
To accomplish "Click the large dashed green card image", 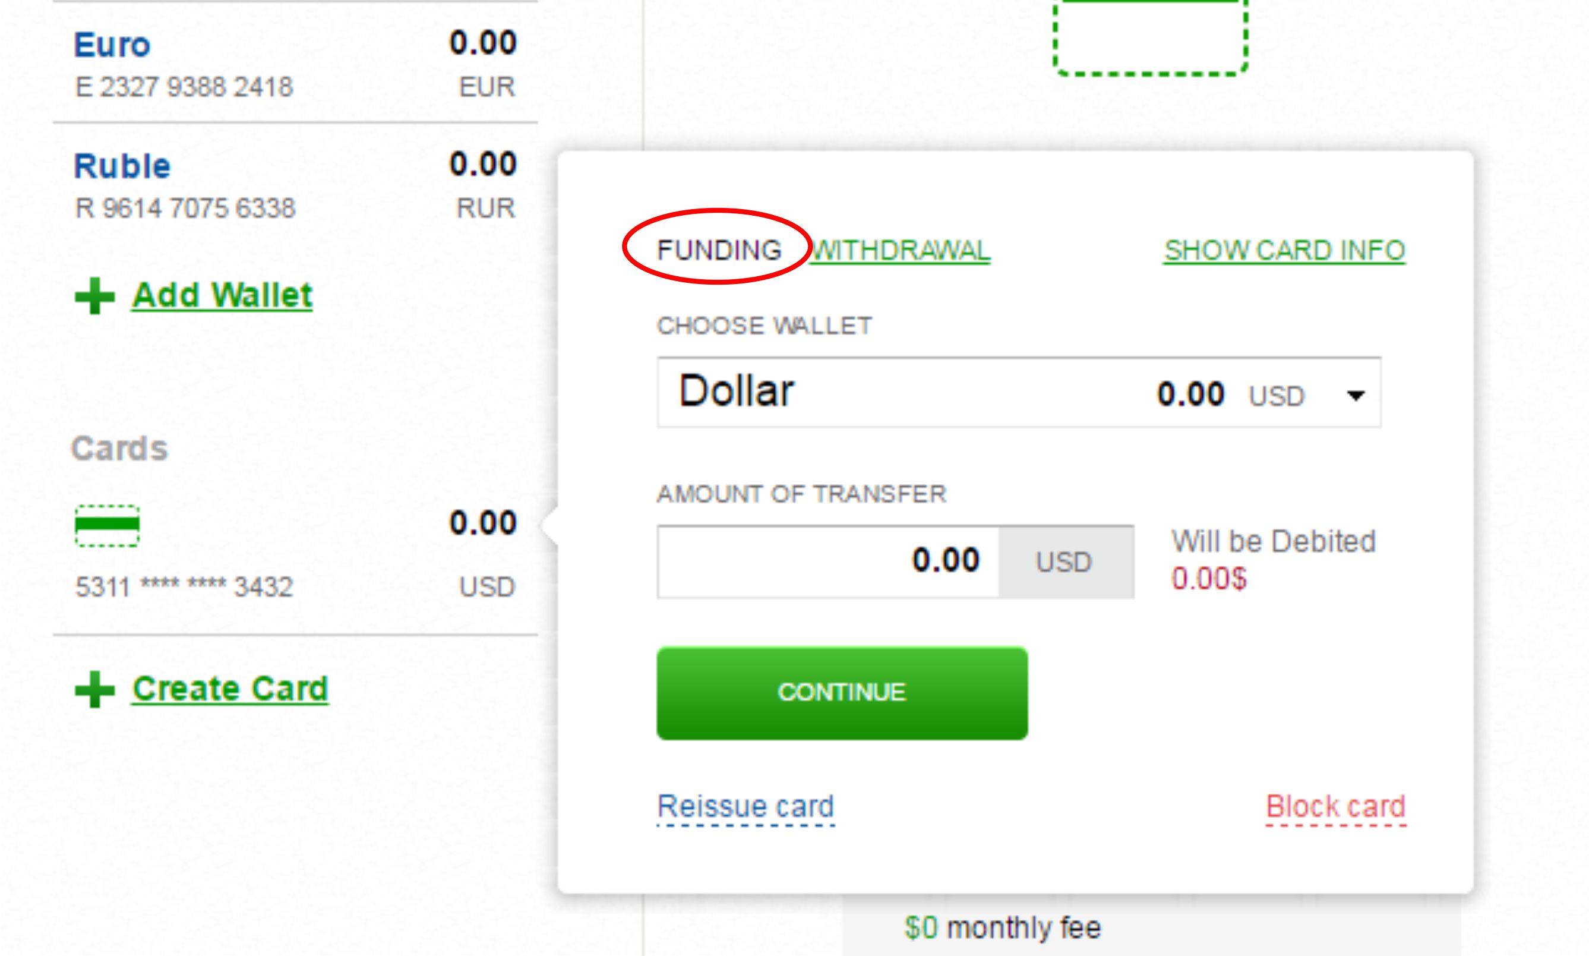I will tap(1150, 37).
